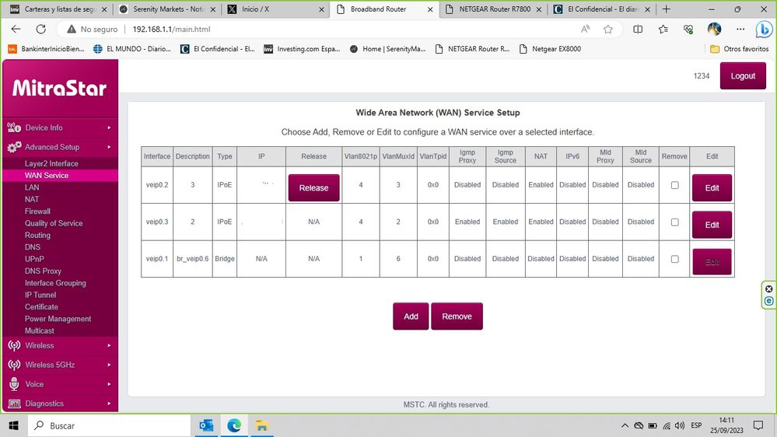Open Quality of Service menu item

click(54, 223)
